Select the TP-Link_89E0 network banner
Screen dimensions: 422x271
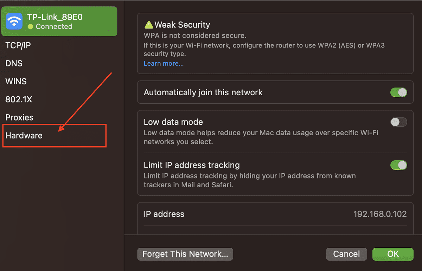(x=59, y=21)
